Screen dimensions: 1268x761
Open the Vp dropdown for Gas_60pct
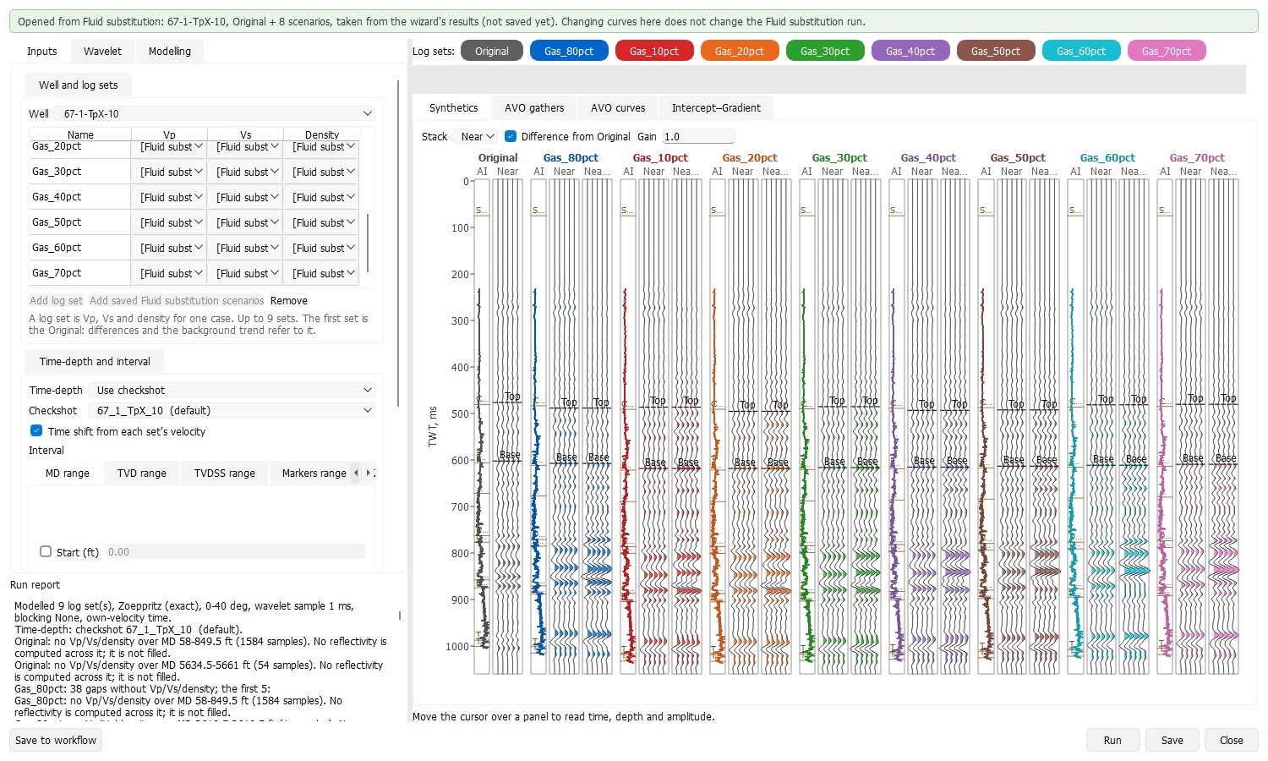click(x=169, y=248)
